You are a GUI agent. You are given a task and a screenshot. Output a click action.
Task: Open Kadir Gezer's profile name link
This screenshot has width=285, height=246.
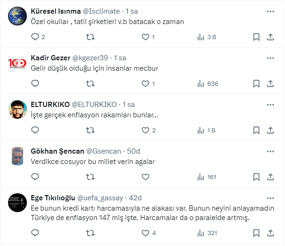[x=50, y=57]
